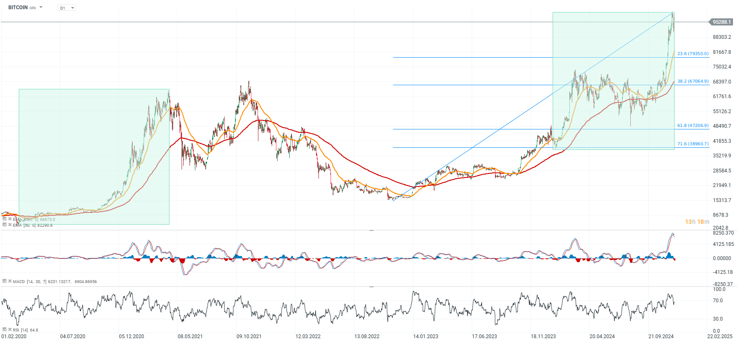
Task: Click the 09.10.2021 date axis label
Action: [249, 336]
